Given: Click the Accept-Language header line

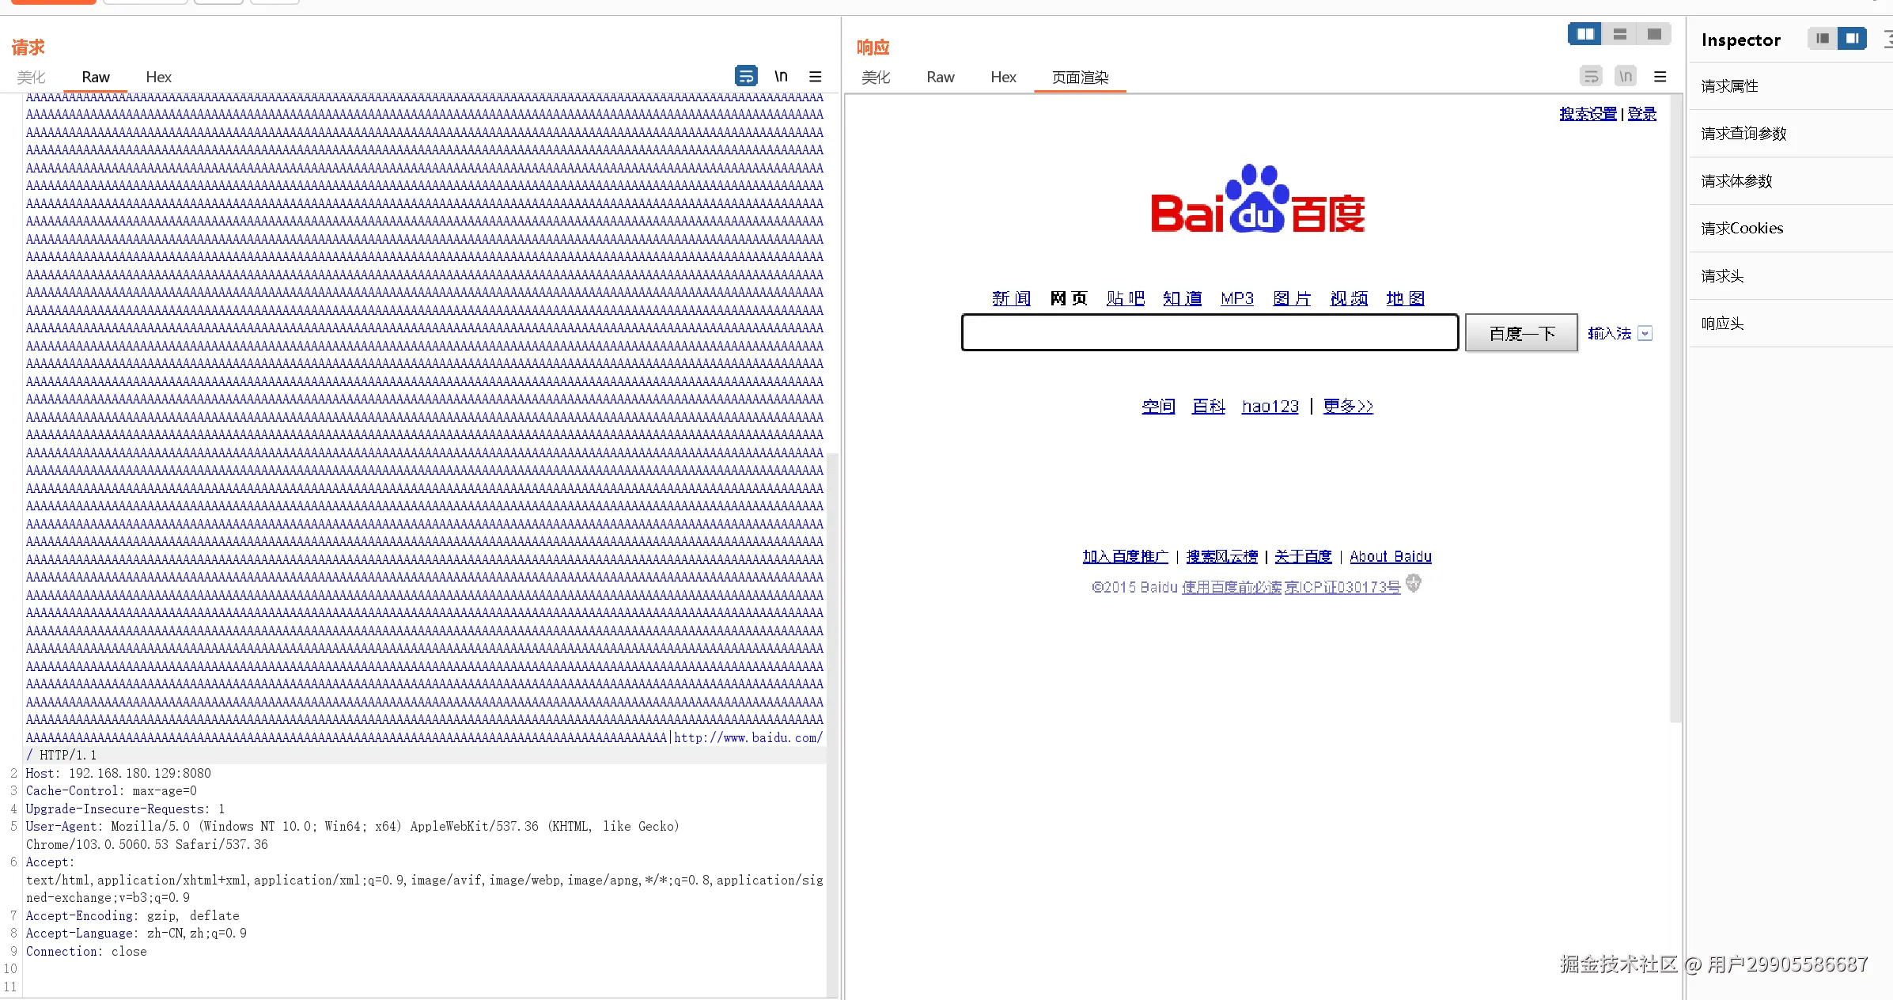Looking at the screenshot, I should pyautogui.click(x=136, y=933).
